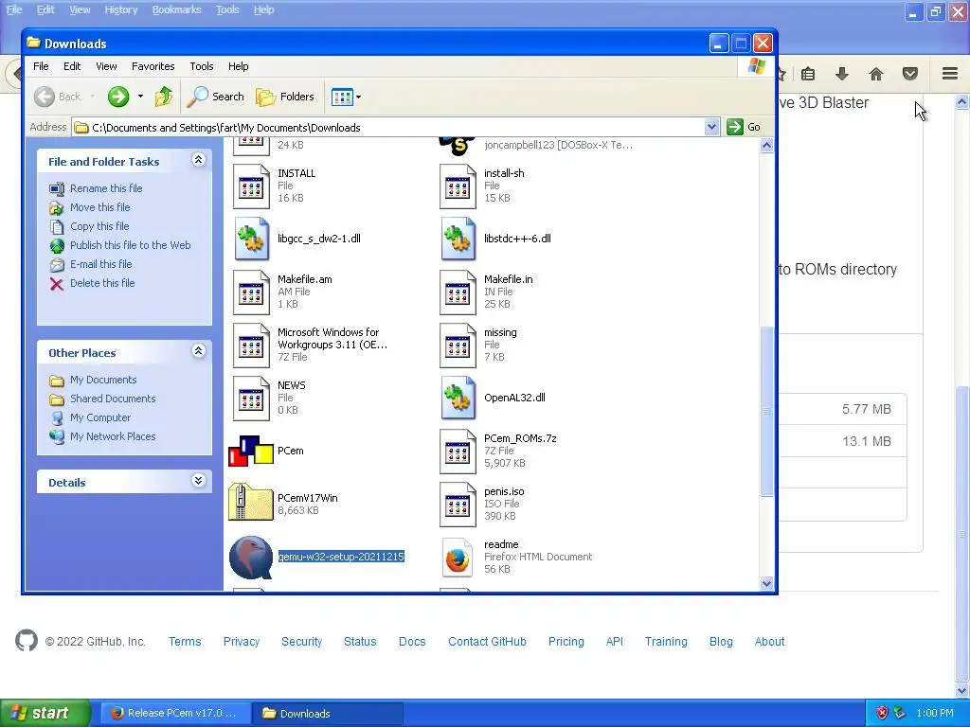The width and height of the screenshot is (970, 727).
Task: Open the Favorites menu
Action: tap(153, 66)
